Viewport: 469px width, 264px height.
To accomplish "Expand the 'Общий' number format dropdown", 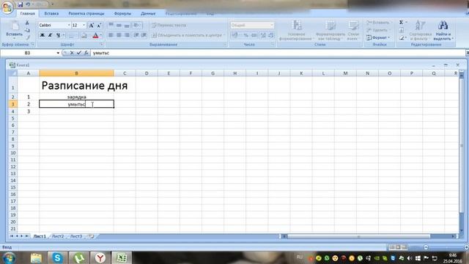I will point(272,26).
